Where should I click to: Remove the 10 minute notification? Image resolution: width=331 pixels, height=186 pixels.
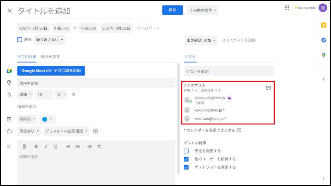click(x=74, y=95)
